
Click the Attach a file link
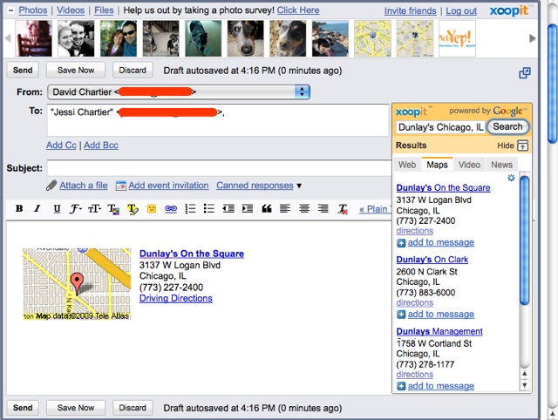pos(84,186)
